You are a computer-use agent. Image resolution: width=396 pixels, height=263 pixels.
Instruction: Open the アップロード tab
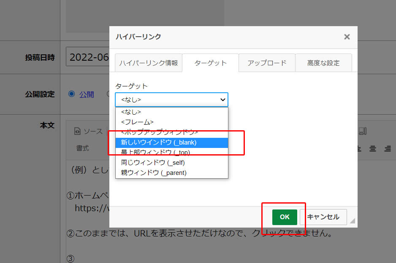pos(267,63)
